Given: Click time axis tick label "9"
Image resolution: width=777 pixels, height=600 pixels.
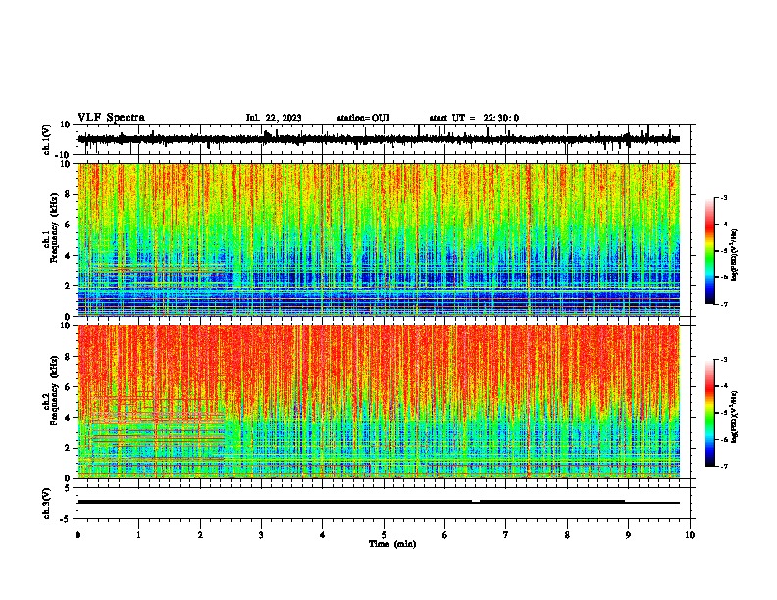Looking at the screenshot, I should click(628, 535).
